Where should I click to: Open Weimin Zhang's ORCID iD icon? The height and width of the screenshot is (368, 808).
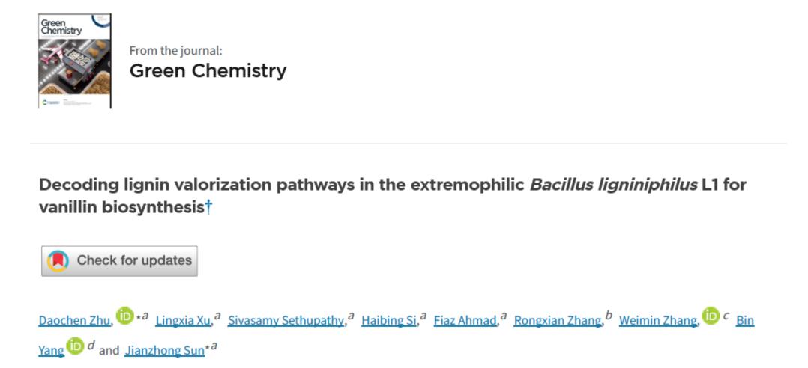(x=711, y=316)
